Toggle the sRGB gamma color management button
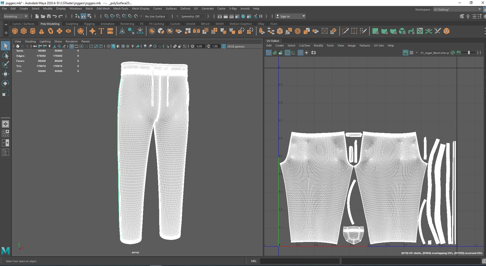 tap(224, 46)
